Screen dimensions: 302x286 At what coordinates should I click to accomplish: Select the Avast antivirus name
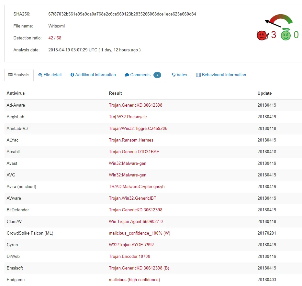click(12, 163)
